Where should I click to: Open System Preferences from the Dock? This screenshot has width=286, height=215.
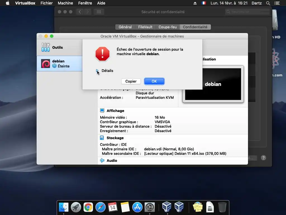[x=150, y=207]
